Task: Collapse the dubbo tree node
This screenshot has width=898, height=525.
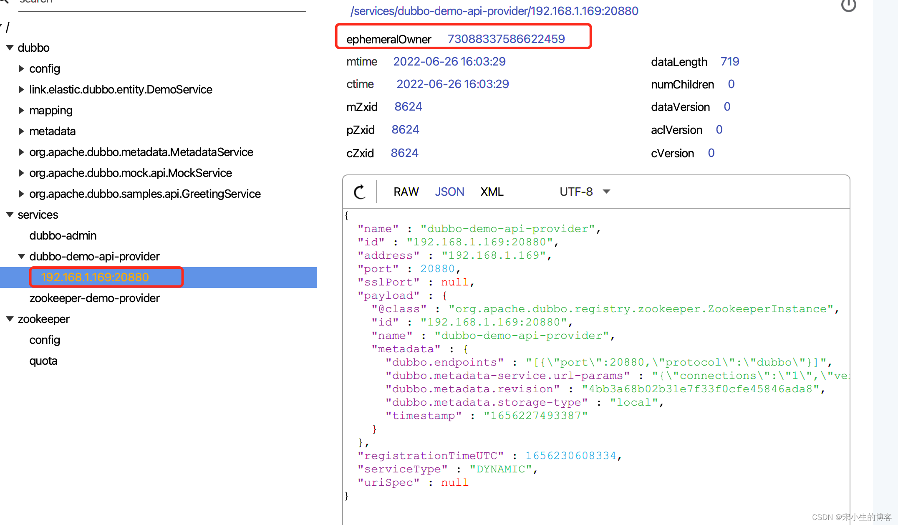Action: [x=10, y=48]
